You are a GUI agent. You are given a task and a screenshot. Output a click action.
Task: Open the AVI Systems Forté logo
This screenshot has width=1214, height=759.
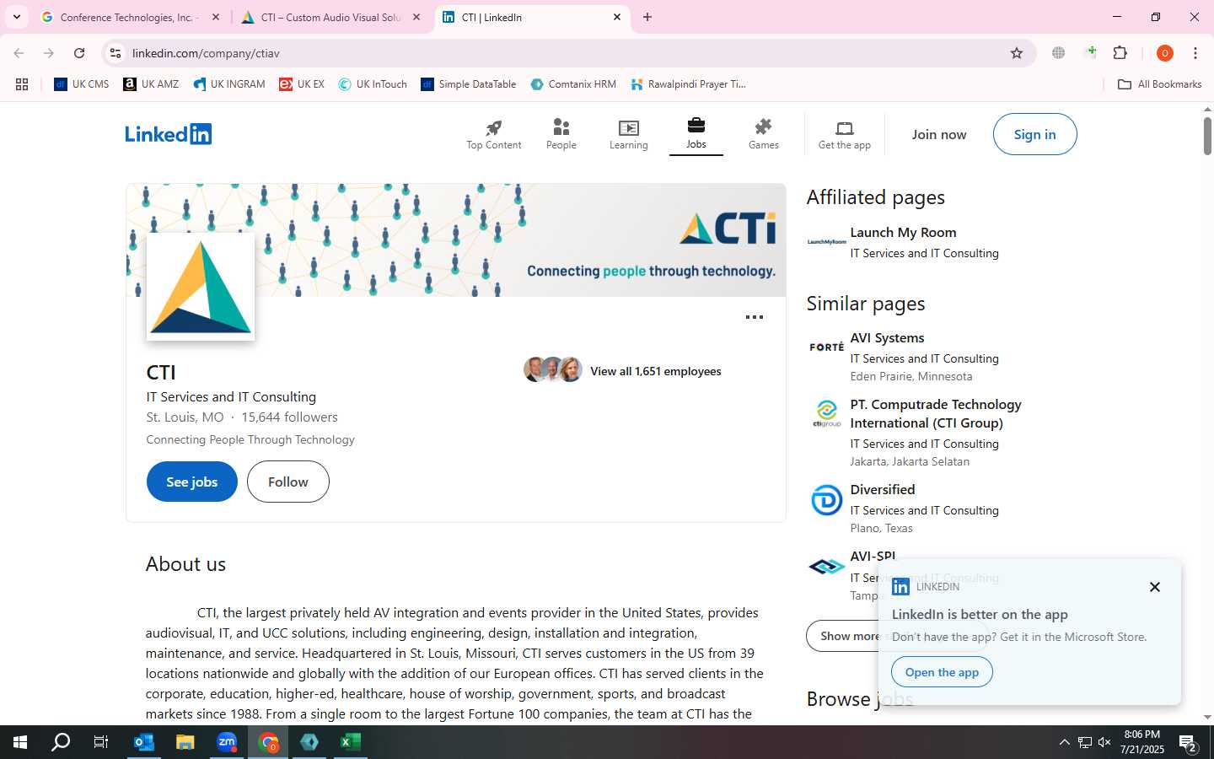point(827,347)
